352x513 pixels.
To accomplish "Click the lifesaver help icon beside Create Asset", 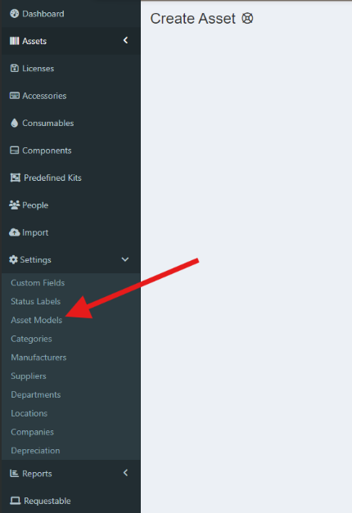I will (x=247, y=18).
